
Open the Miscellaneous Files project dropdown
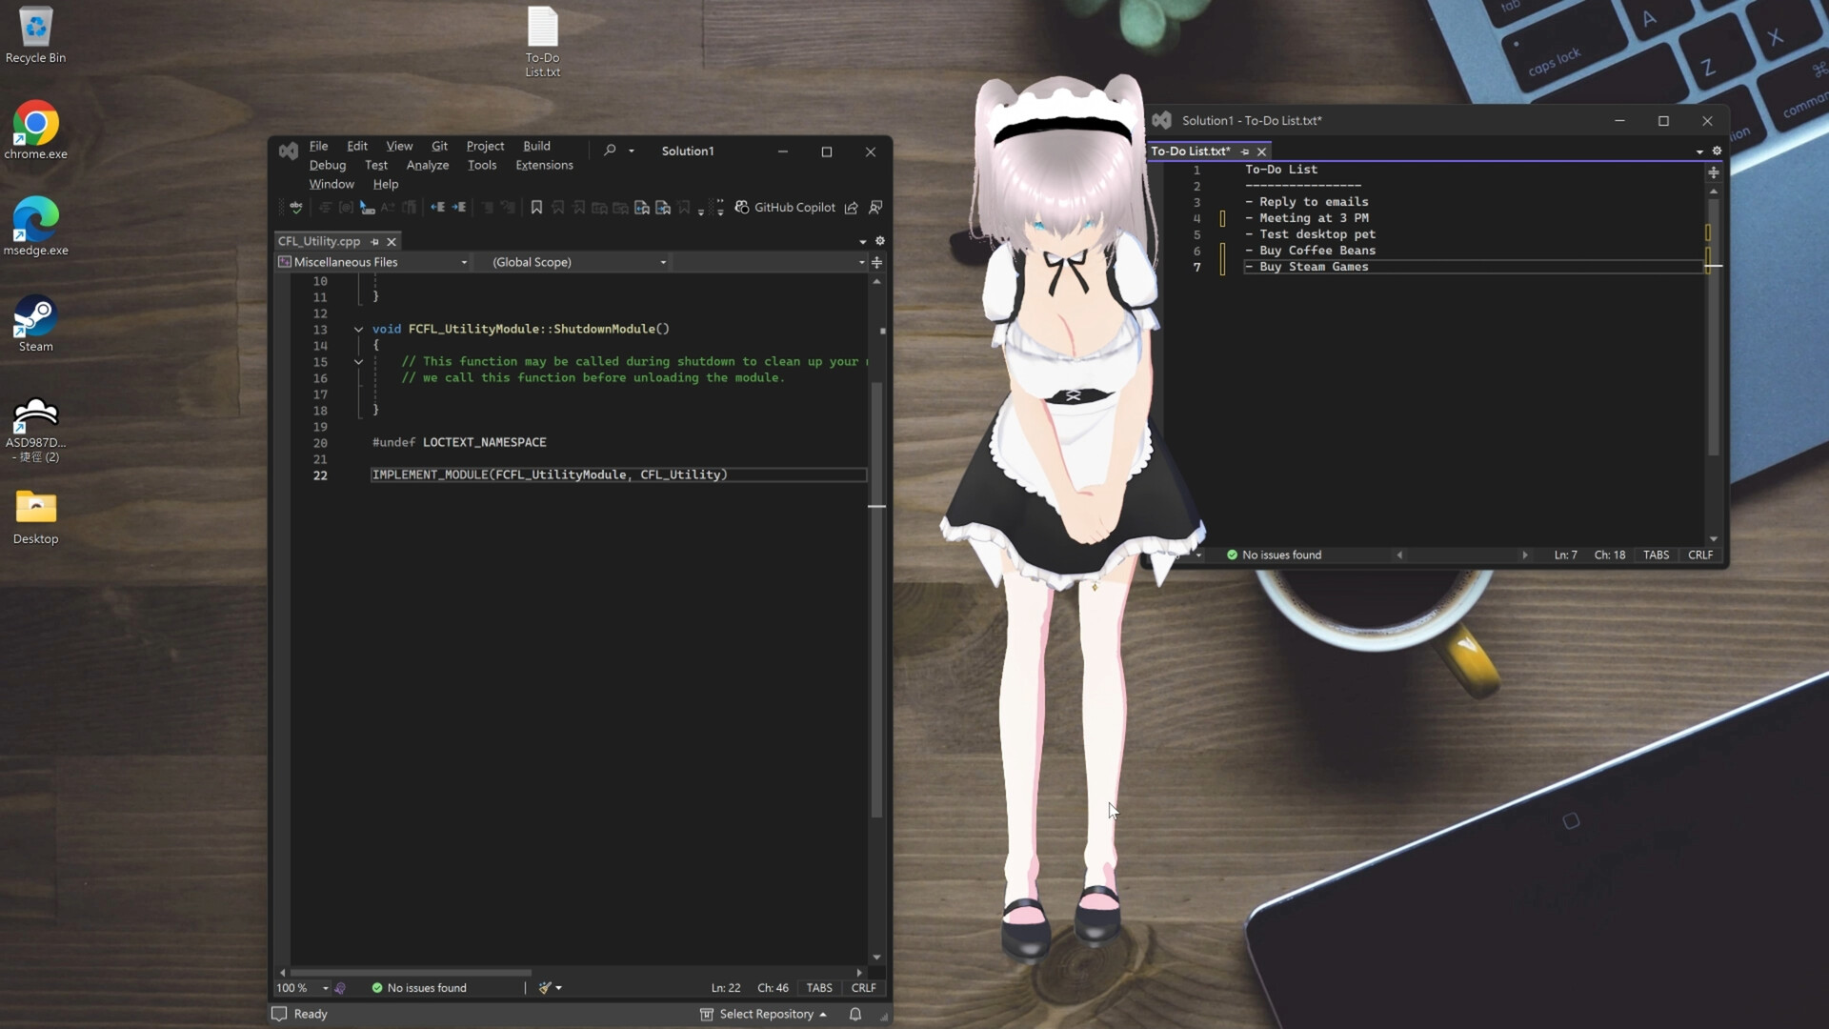[x=373, y=262]
